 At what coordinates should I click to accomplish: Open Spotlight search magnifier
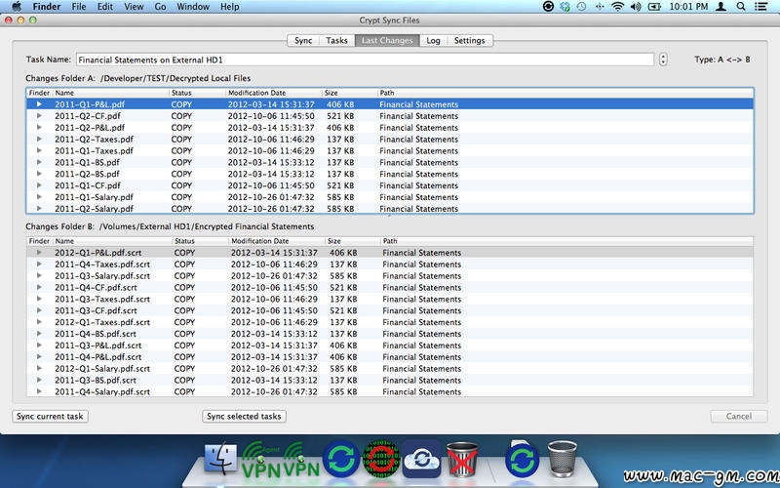click(741, 7)
